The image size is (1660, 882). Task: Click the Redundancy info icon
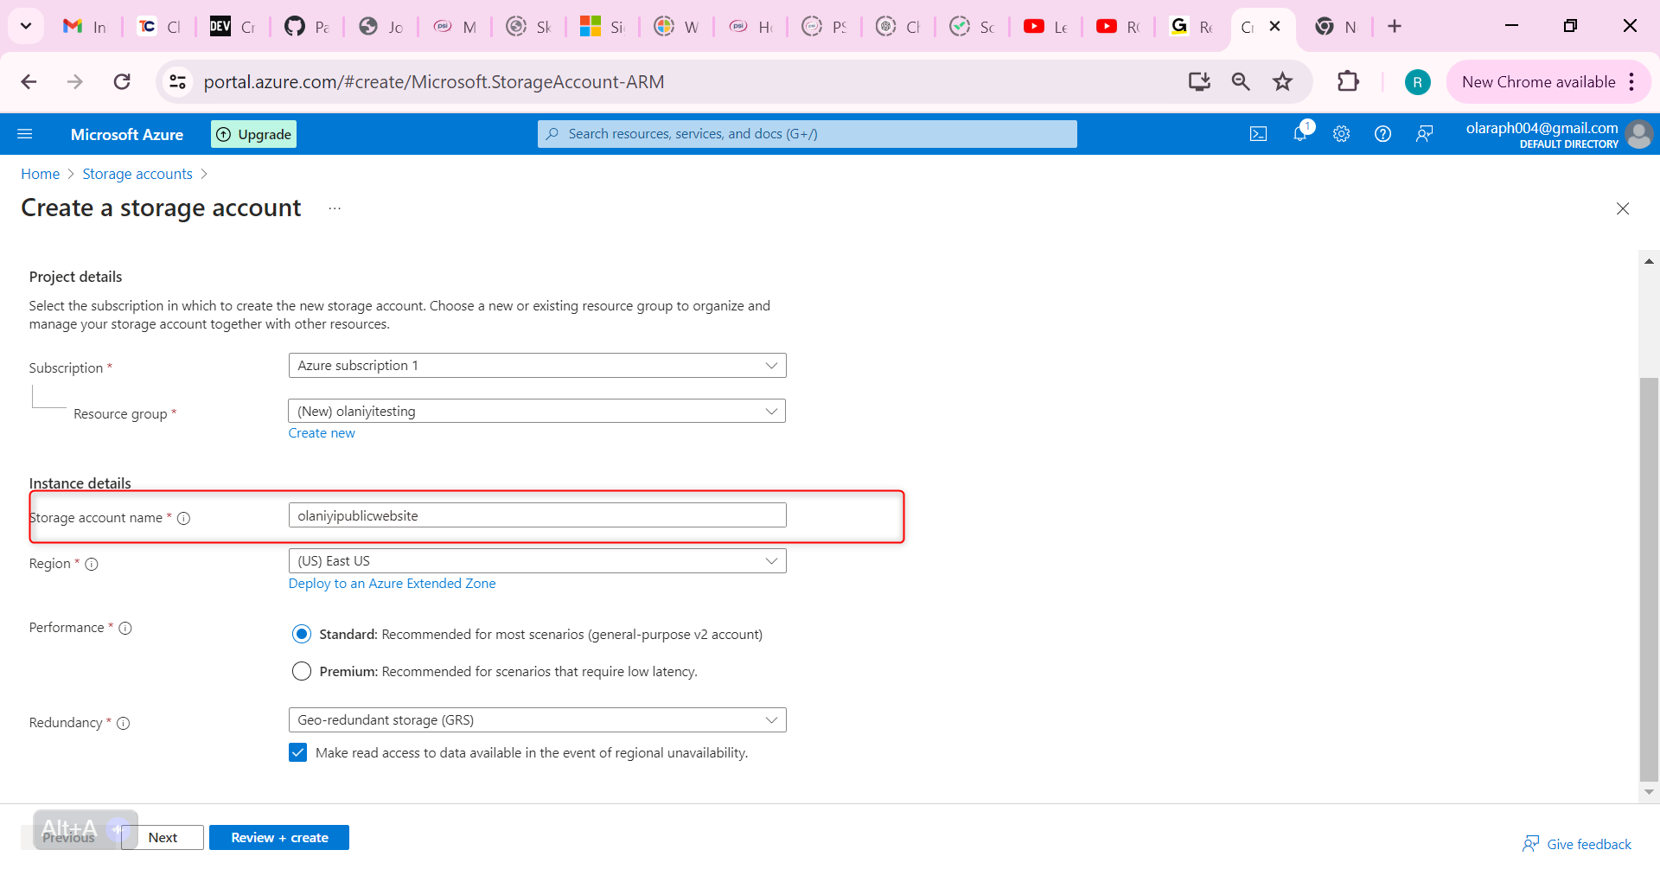[x=124, y=723]
